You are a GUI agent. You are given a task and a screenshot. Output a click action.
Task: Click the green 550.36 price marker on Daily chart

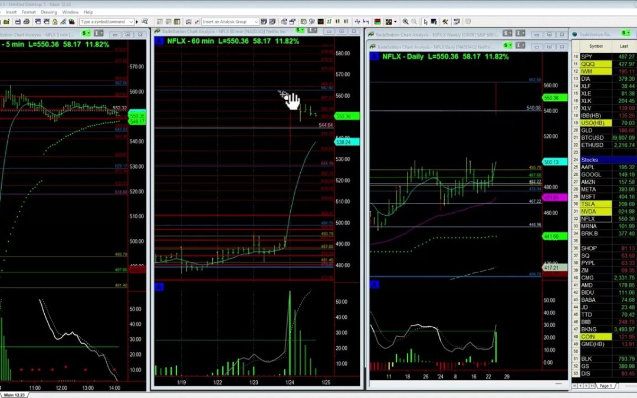click(555, 98)
